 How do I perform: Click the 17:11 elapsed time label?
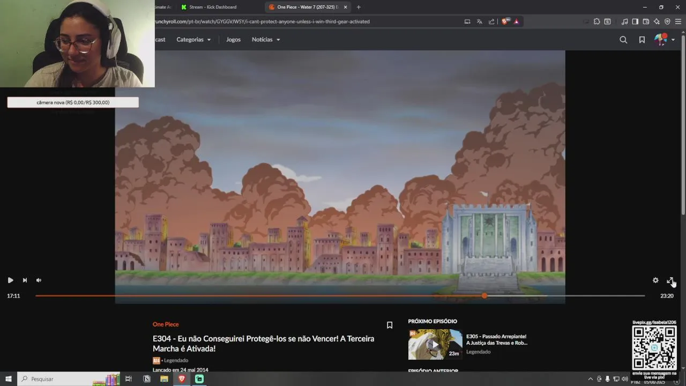pos(13,296)
